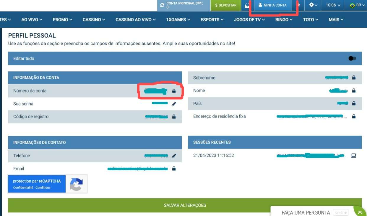Open the settings gear dropdown
Viewport: 367px width, 216px height.
point(313,5)
